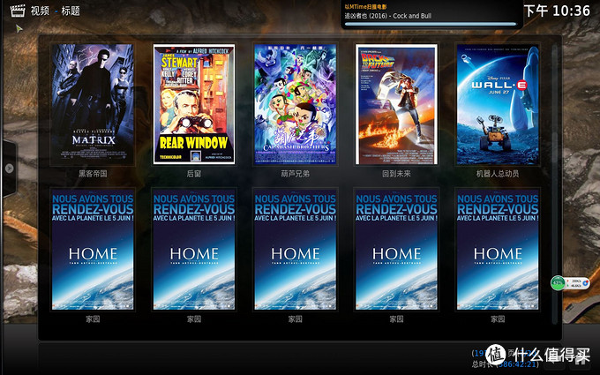Screen dimensions: 600x375
Task: Click the 后窗 movie title
Action: (194, 174)
